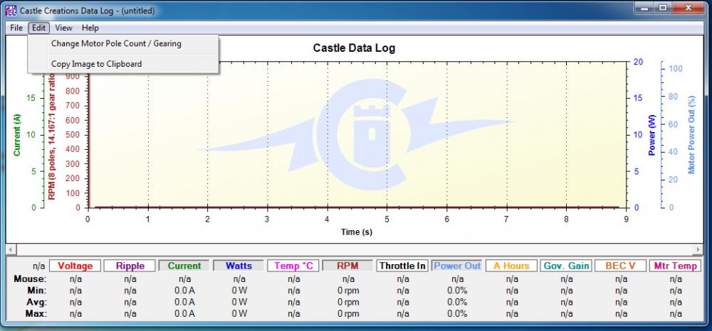Image resolution: width=712 pixels, height=331 pixels.
Task: Minimize the Data Log window
Action: coord(645,8)
